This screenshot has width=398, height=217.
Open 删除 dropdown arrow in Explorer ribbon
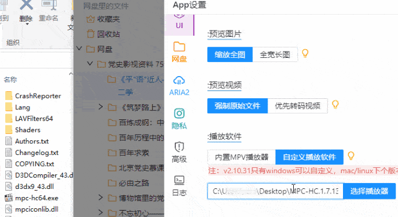click(x=27, y=25)
